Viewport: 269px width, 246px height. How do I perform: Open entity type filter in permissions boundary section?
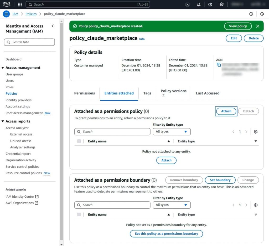(x=172, y=205)
